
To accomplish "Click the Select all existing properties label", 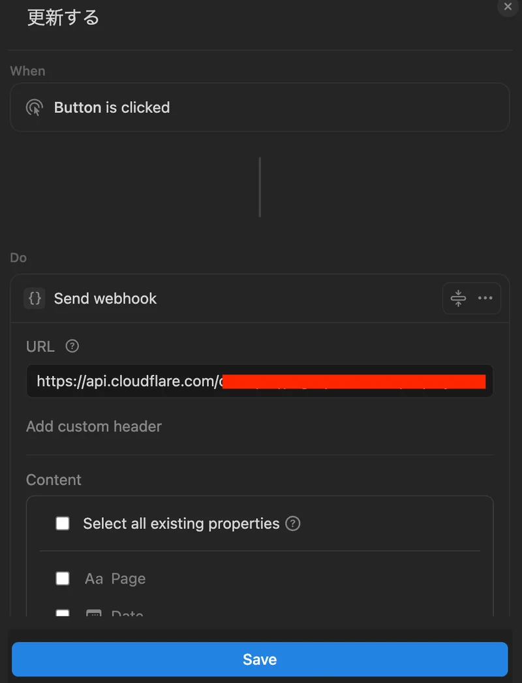I will point(181,523).
